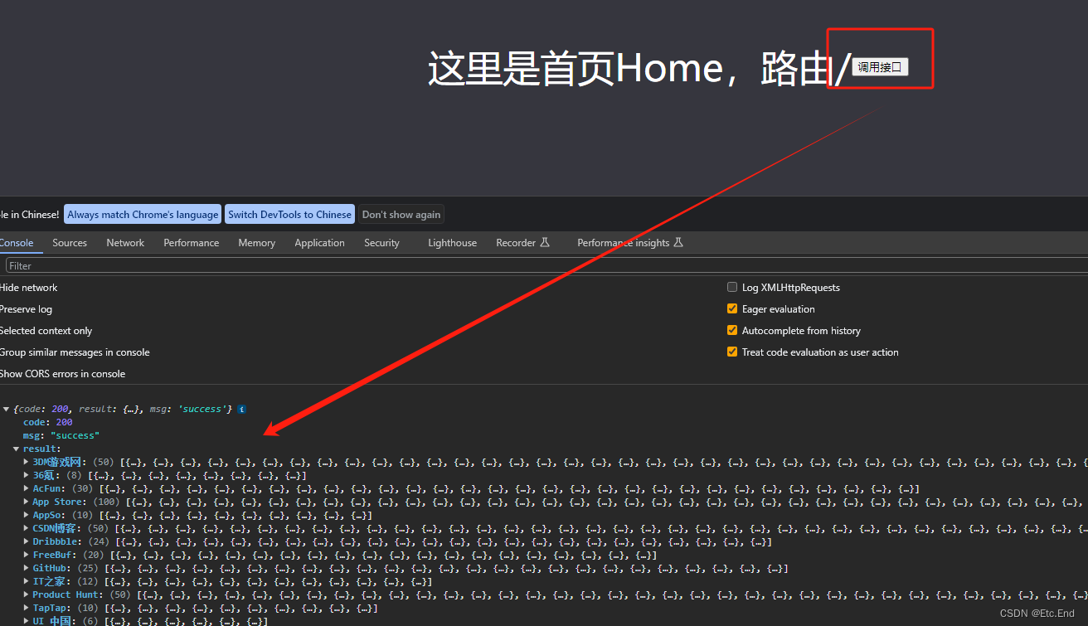Expand the AcFun array
Viewport: 1088px width, 626px height.
click(27, 488)
